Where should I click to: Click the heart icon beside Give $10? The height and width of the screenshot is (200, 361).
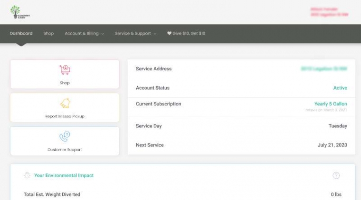[x=169, y=33]
